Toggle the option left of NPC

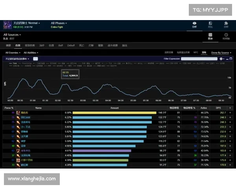183,52
